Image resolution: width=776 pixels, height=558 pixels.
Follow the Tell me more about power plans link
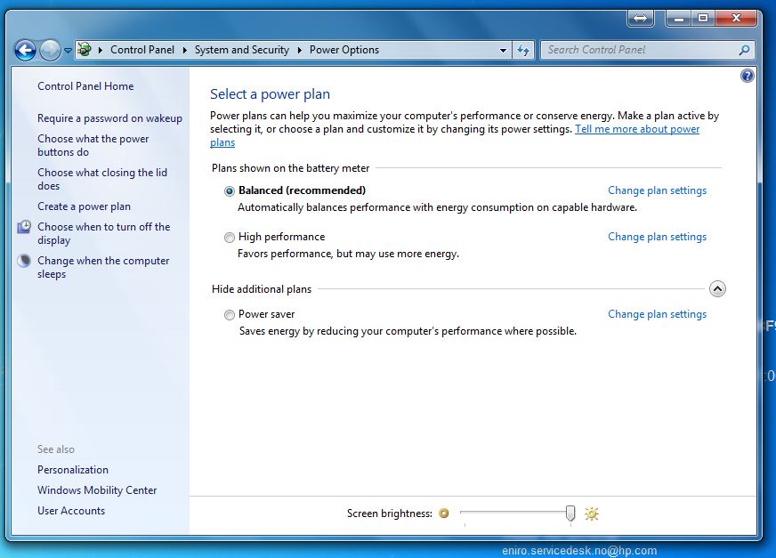click(637, 129)
